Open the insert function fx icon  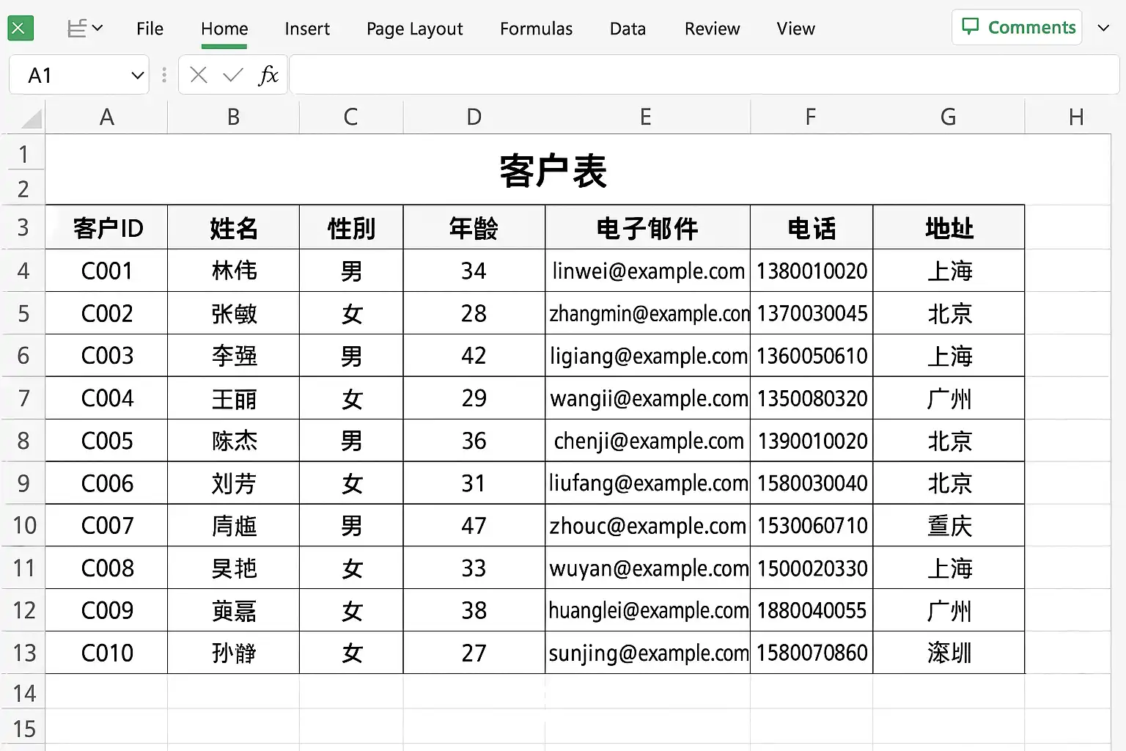[268, 75]
